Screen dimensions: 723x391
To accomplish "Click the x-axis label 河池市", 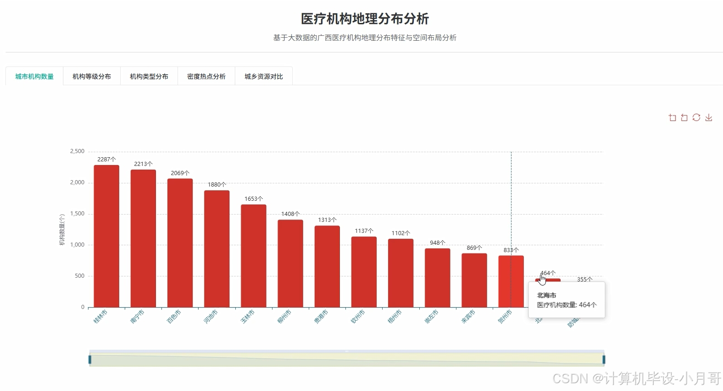I will point(211,316).
